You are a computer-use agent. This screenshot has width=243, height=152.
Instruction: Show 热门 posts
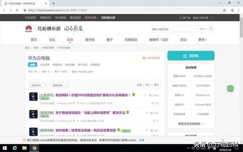tap(148, 85)
